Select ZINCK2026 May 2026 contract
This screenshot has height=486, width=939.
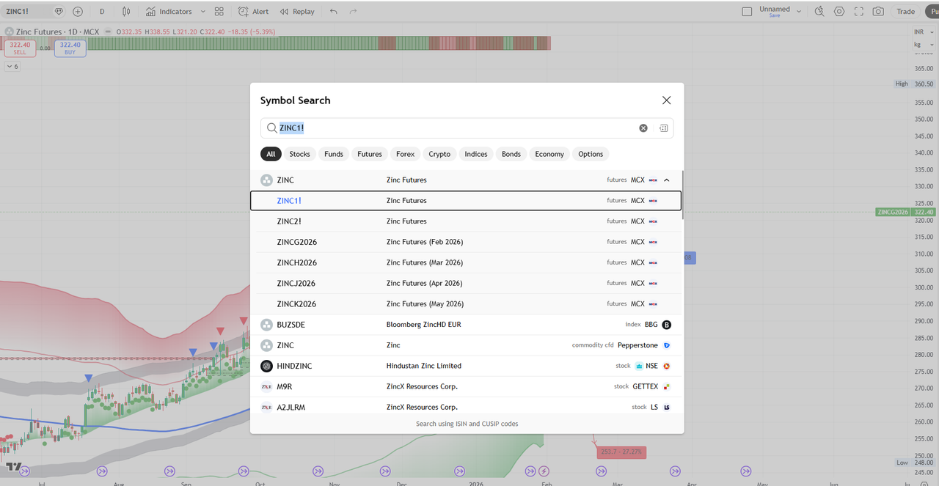(x=466, y=303)
